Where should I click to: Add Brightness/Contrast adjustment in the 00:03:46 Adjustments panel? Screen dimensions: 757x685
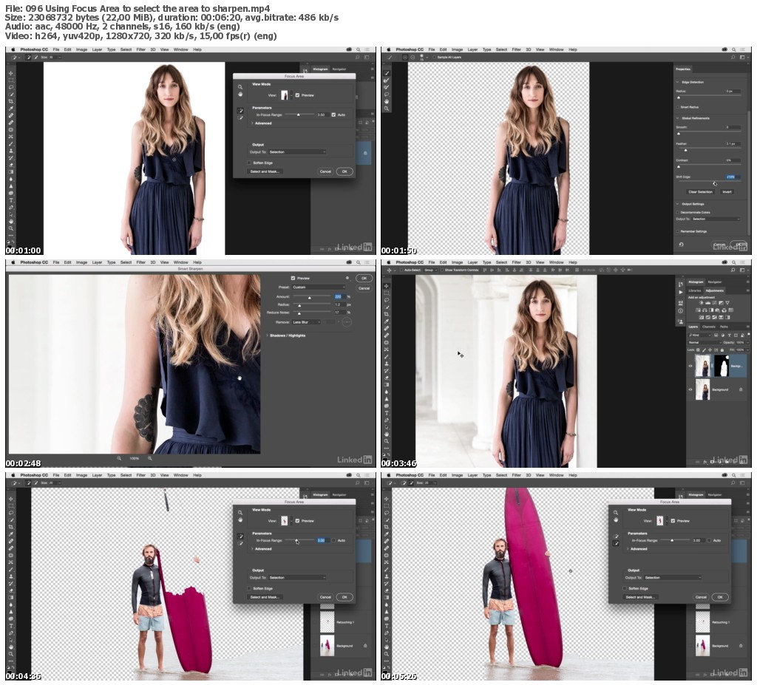point(702,303)
